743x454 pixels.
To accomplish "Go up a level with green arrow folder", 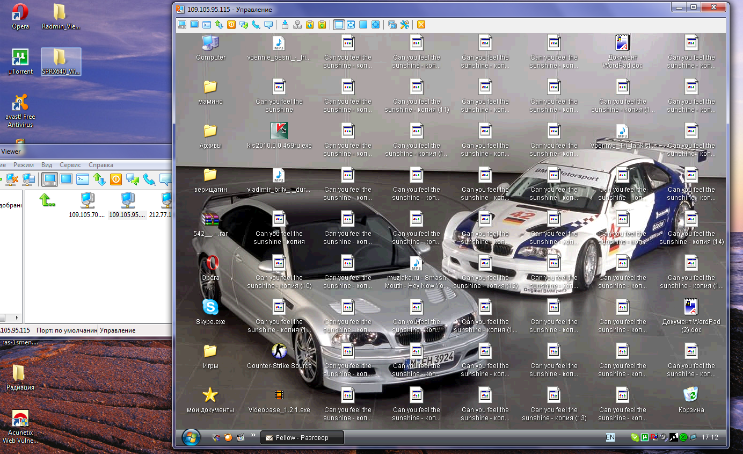I will (47, 201).
